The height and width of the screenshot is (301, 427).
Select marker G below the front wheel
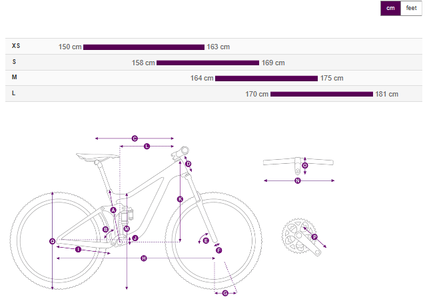pos(225,293)
